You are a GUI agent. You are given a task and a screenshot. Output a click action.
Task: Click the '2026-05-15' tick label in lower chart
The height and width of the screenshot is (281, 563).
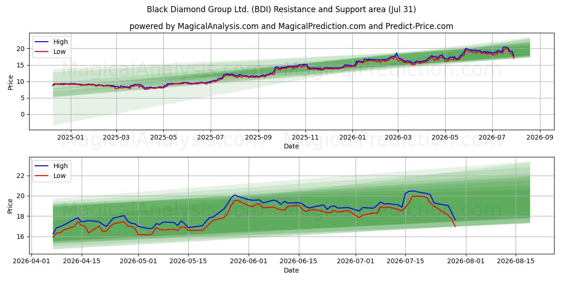(x=188, y=261)
